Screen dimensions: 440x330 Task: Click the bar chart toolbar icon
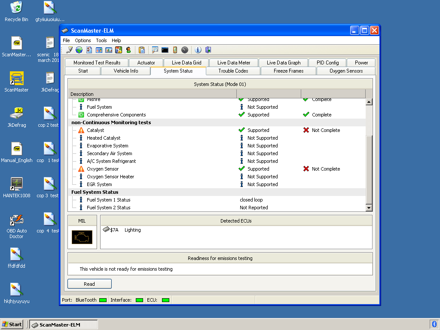pyautogui.click(x=109, y=50)
